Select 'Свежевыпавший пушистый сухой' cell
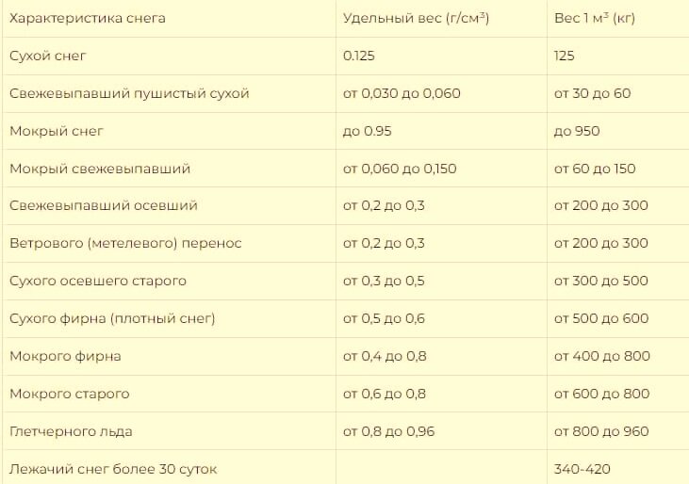Screen dimensions: 689x484 point(129,94)
